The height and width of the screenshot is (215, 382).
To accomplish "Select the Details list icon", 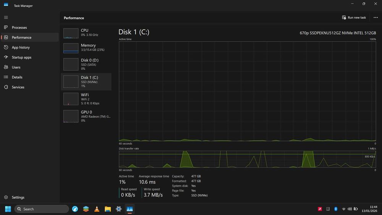I will [6, 77].
